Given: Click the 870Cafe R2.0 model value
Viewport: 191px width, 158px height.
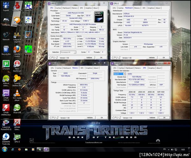Looking at the screenshot, I should click(x=137, y=16).
